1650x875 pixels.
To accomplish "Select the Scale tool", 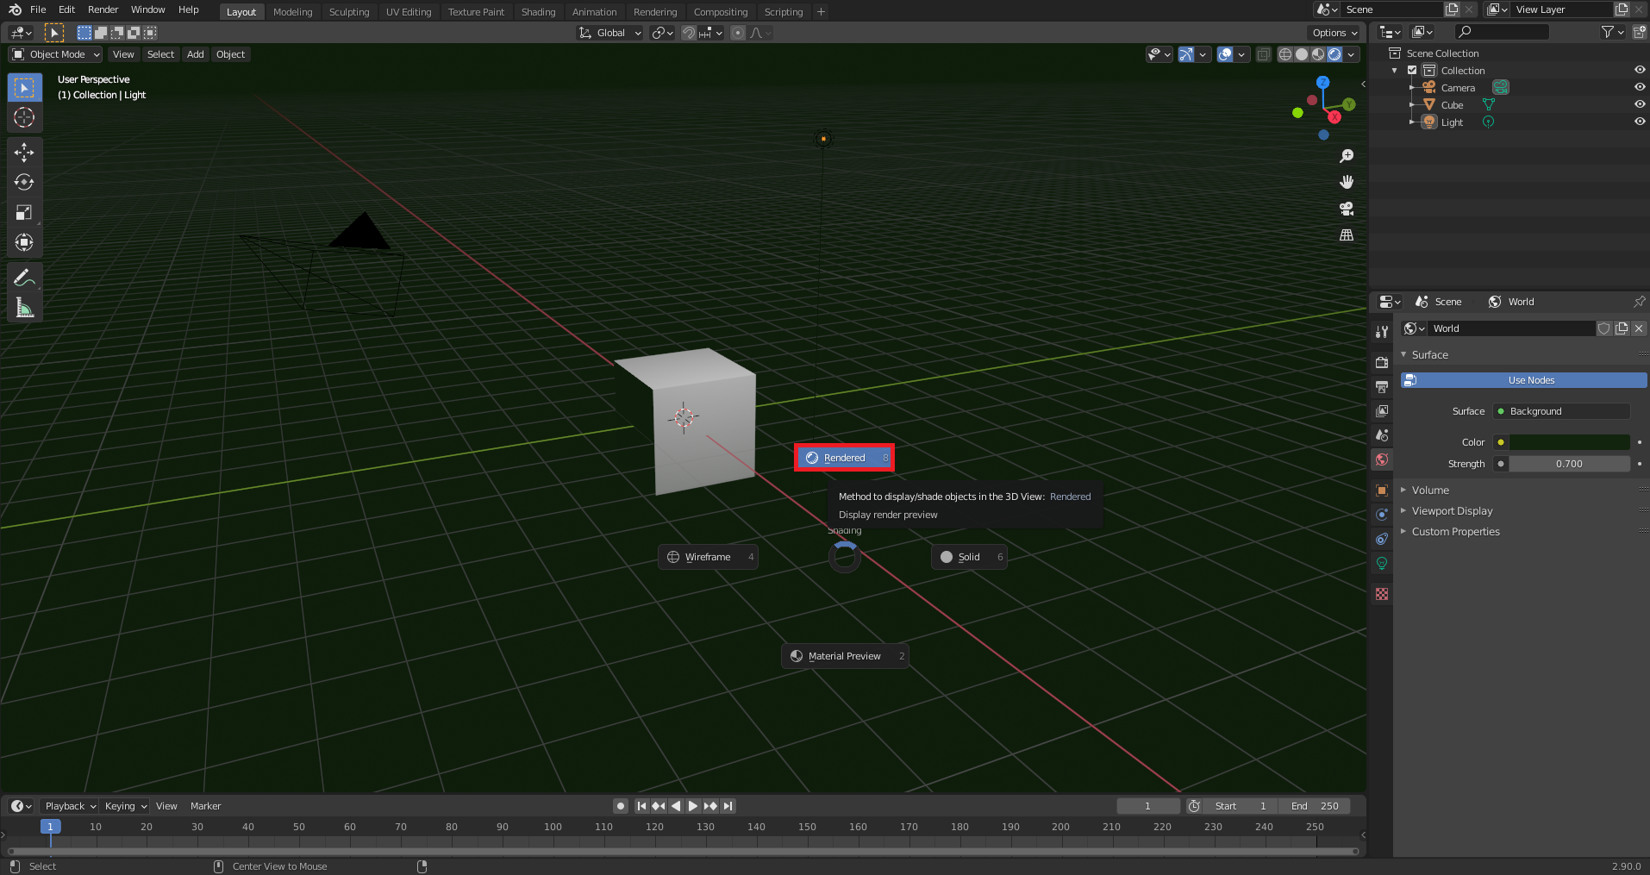I will (x=24, y=212).
